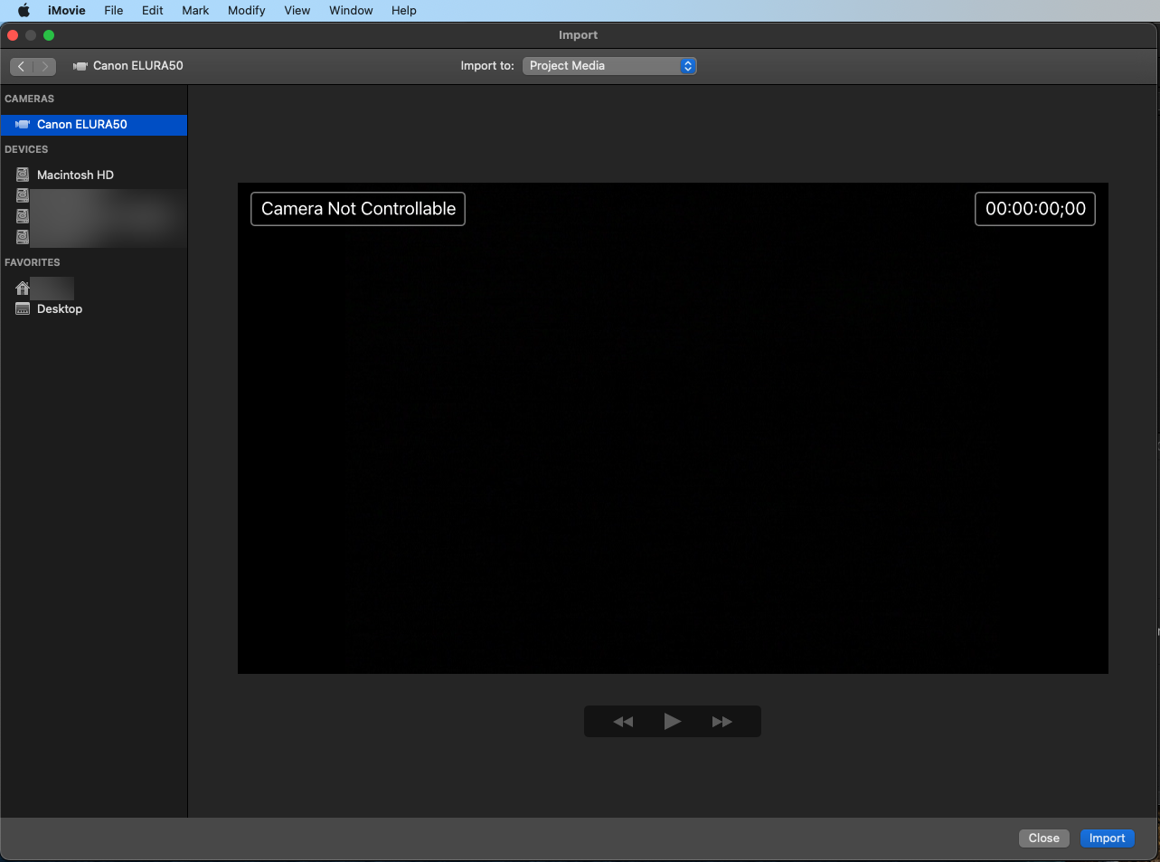Open the Mark menu
This screenshot has height=862, width=1160.
tap(195, 11)
